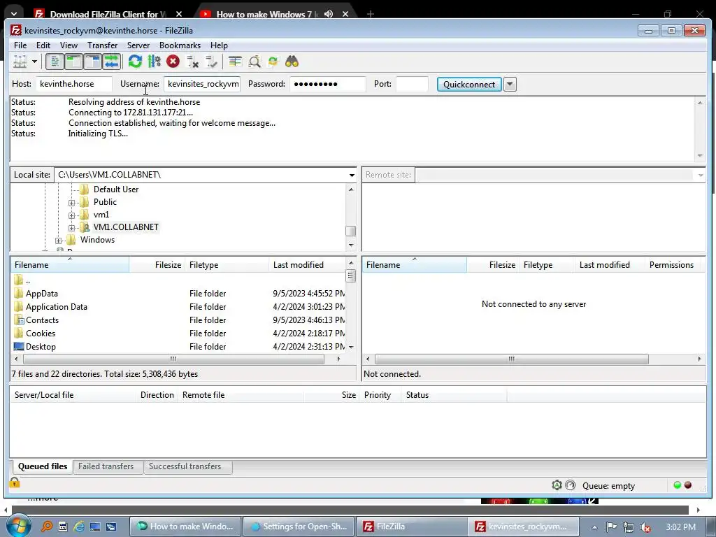716x537 pixels.
Task: Open the Edit menu
Action: tap(43, 45)
